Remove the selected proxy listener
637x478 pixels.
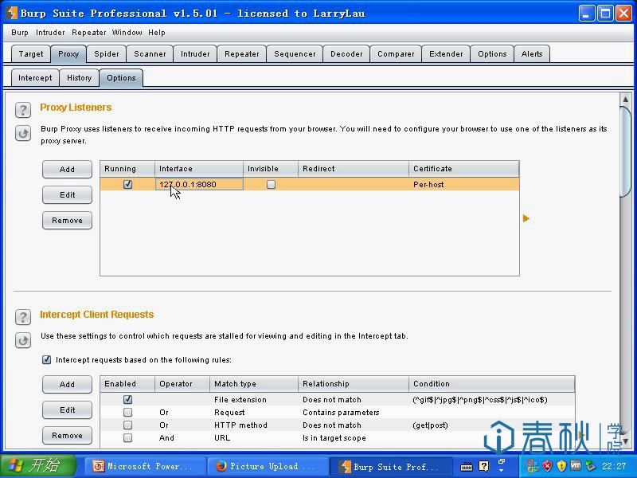pos(67,221)
